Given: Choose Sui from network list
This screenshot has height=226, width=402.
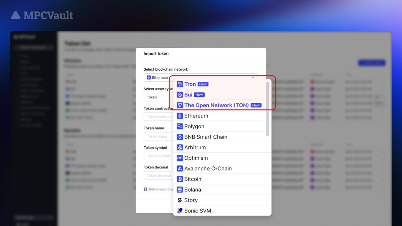Looking at the screenshot, I should [x=222, y=95].
